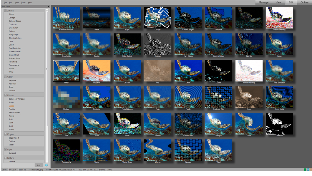The image size is (312, 176).
Task: Open the Tools menu
Action: click(x=23, y=2)
